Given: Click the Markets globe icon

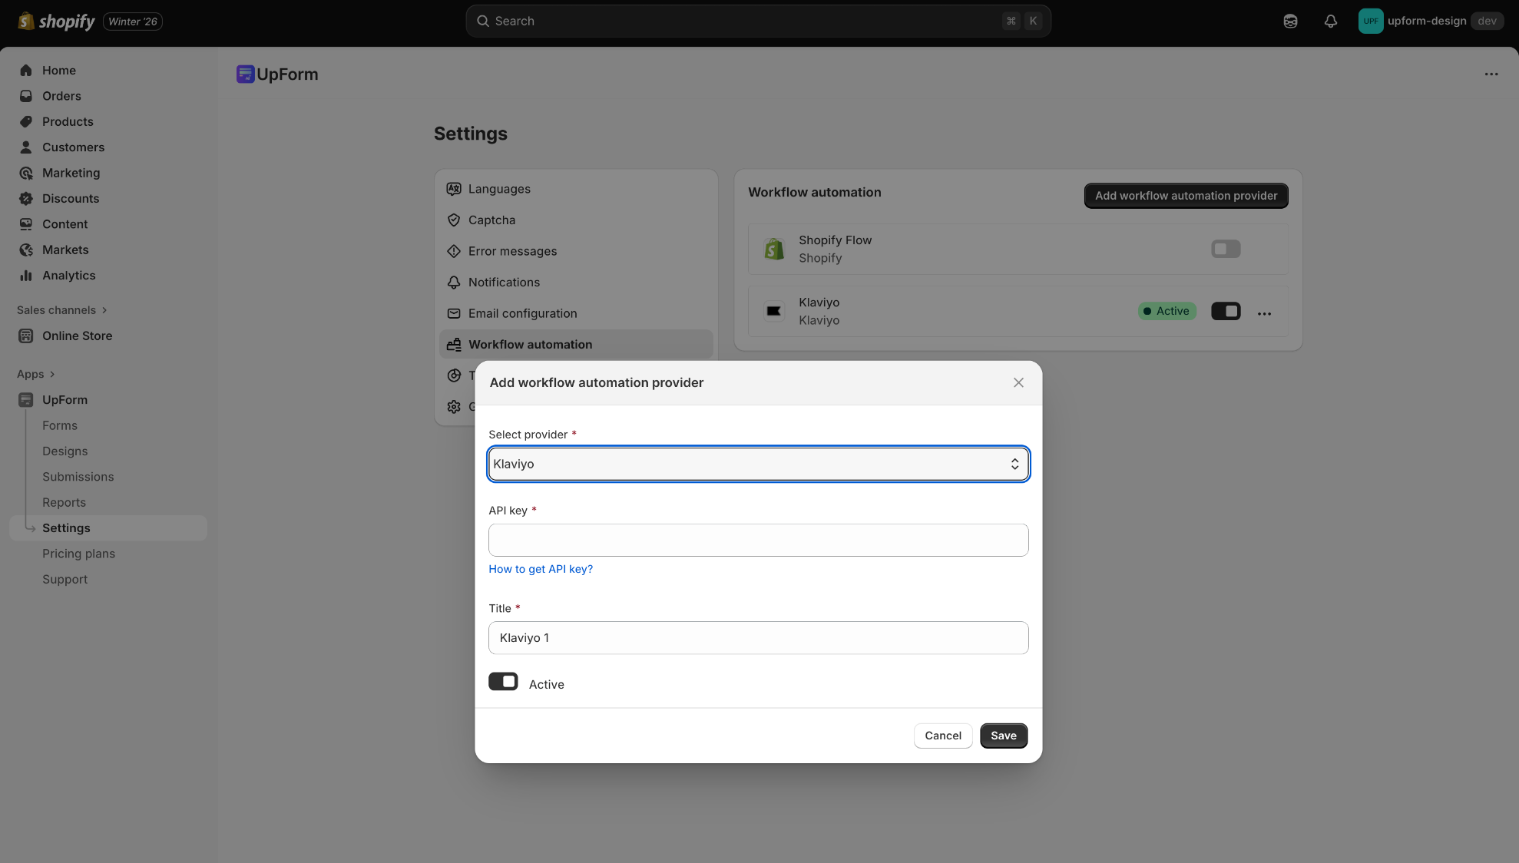Looking at the screenshot, I should [26, 250].
